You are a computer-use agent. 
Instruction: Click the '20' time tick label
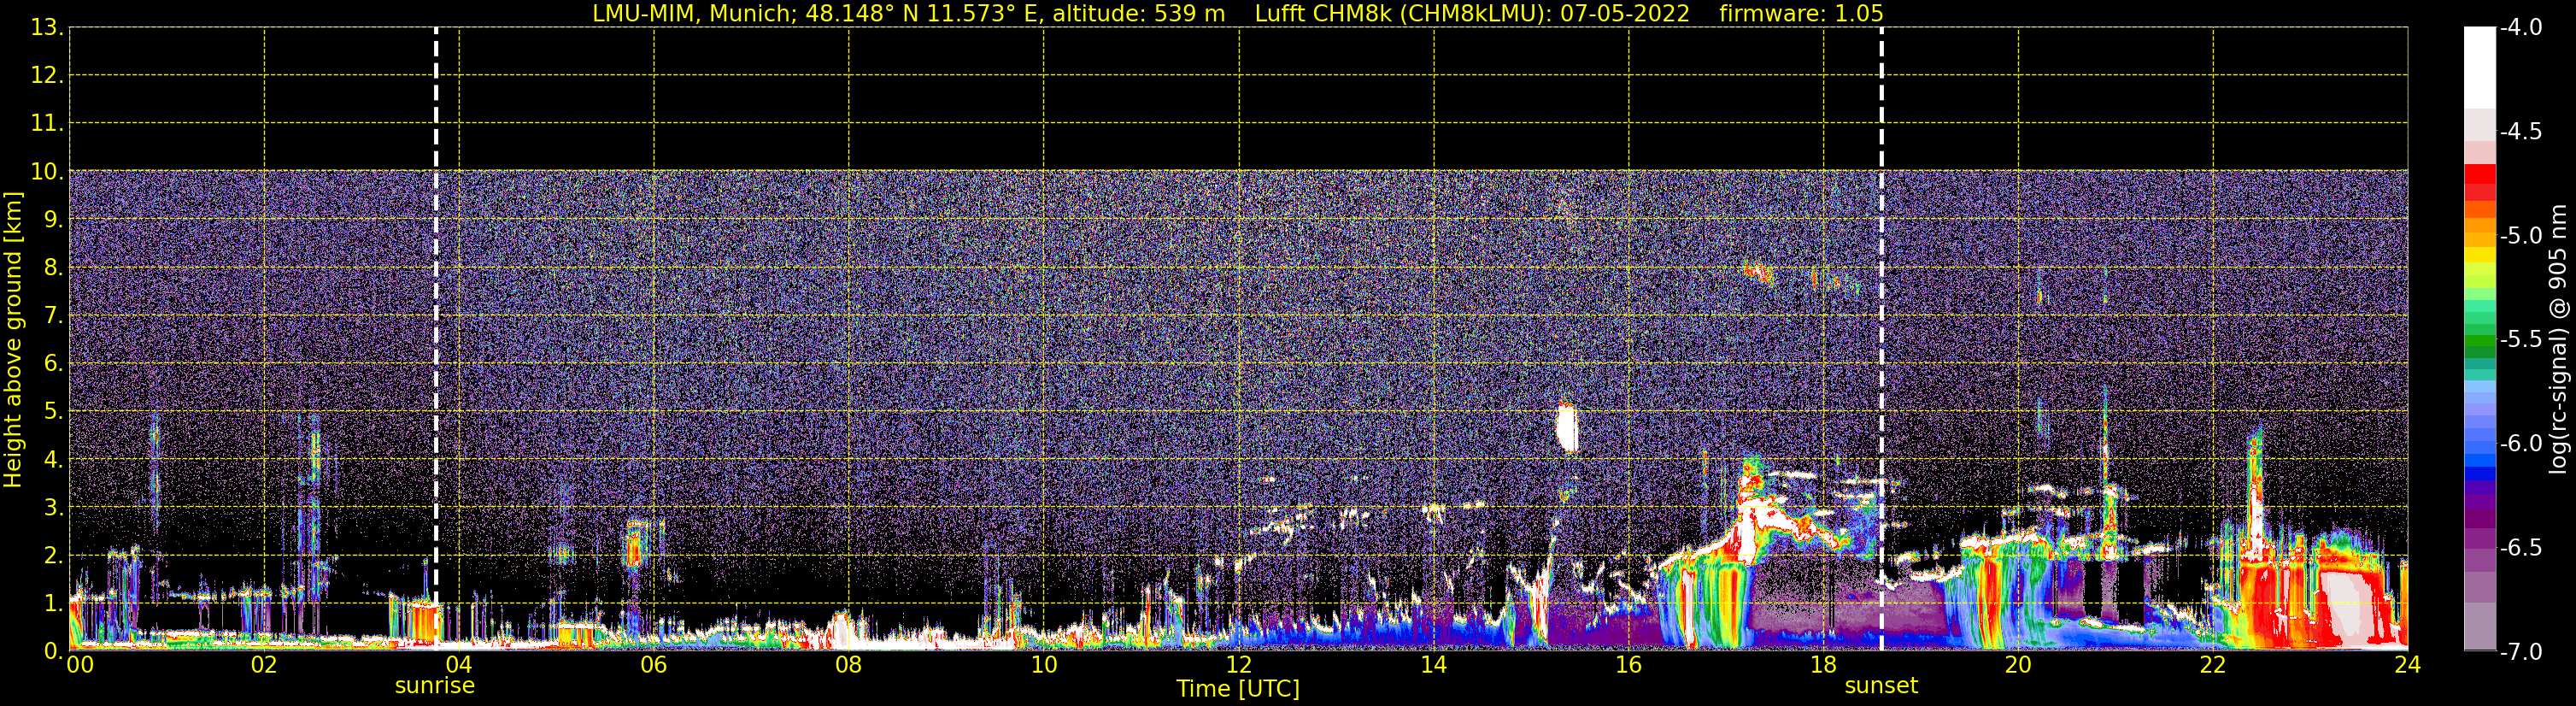click(2018, 665)
